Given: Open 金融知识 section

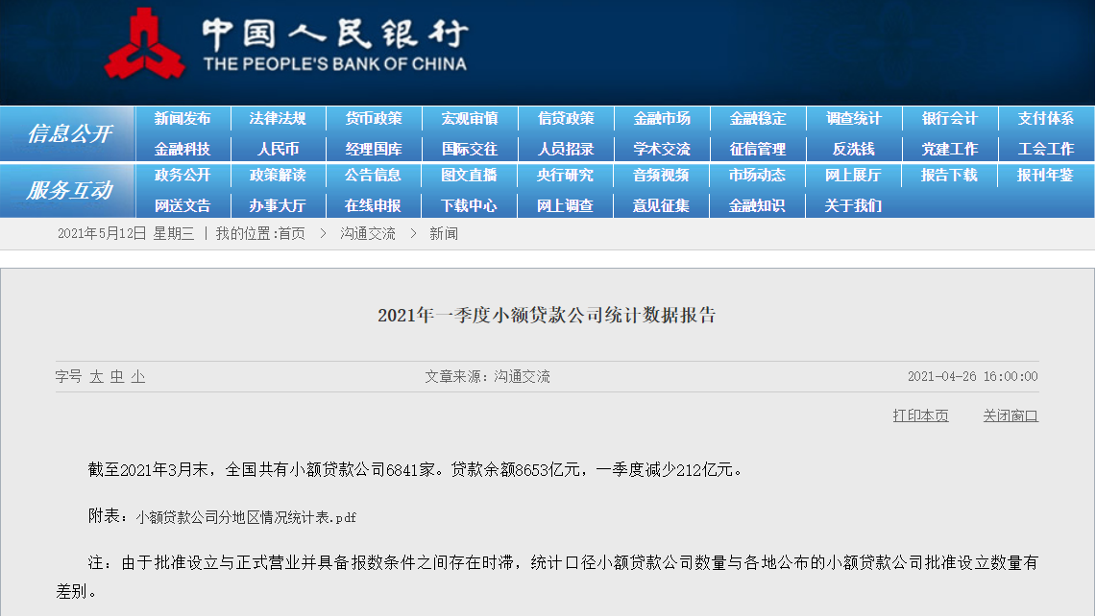Looking at the screenshot, I should point(757,206).
